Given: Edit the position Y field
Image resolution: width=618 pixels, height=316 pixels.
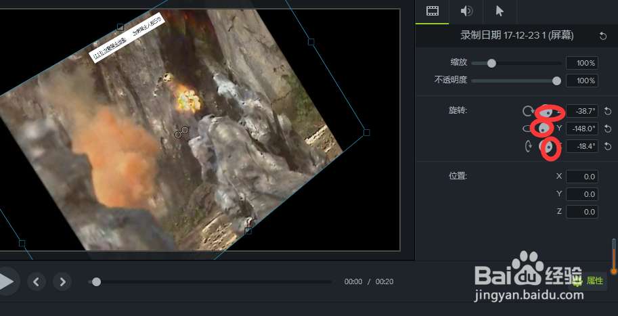Looking at the screenshot, I should click(581, 194).
